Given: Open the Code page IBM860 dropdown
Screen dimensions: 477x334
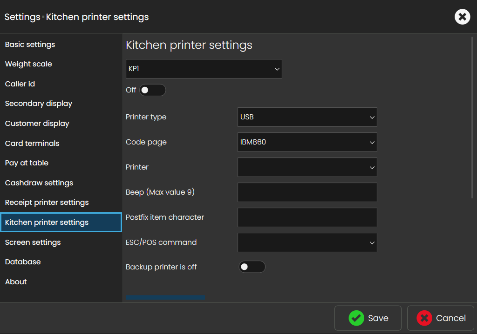Looking at the screenshot, I should pyautogui.click(x=307, y=142).
